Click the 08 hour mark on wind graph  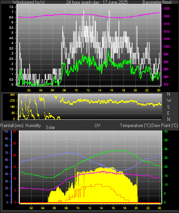(x=64, y=90)
